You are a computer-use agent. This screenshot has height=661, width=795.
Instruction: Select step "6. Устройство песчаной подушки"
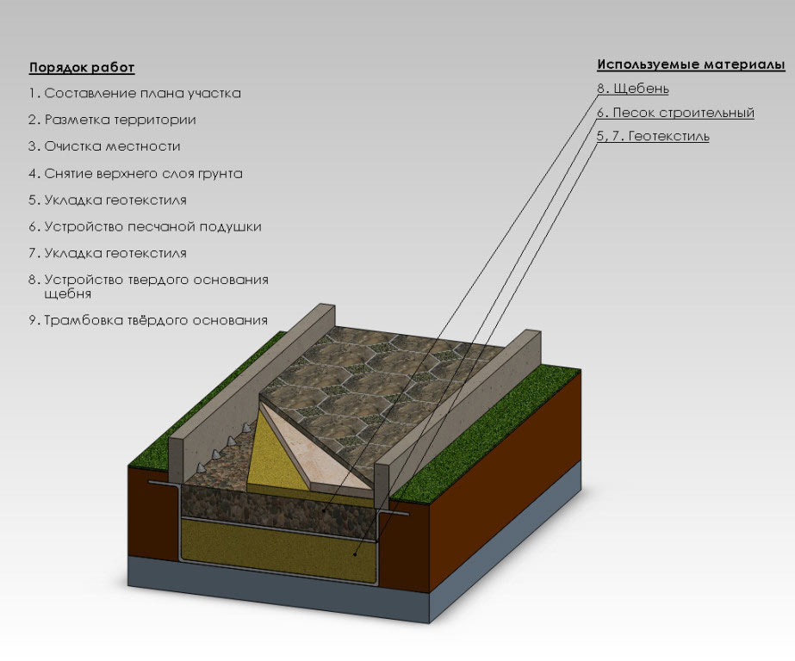[145, 226]
